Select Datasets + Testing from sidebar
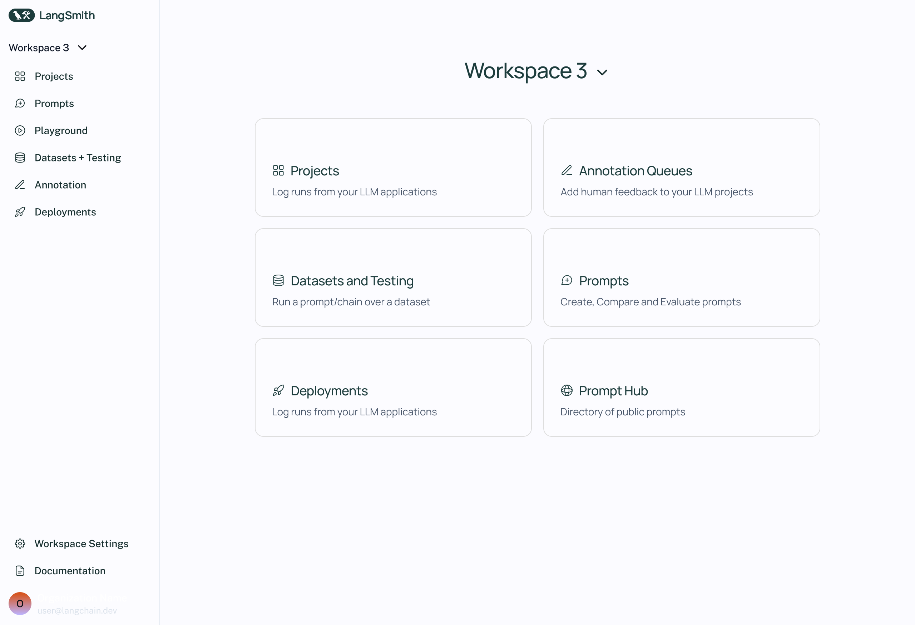The height and width of the screenshot is (625, 915). (x=78, y=157)
